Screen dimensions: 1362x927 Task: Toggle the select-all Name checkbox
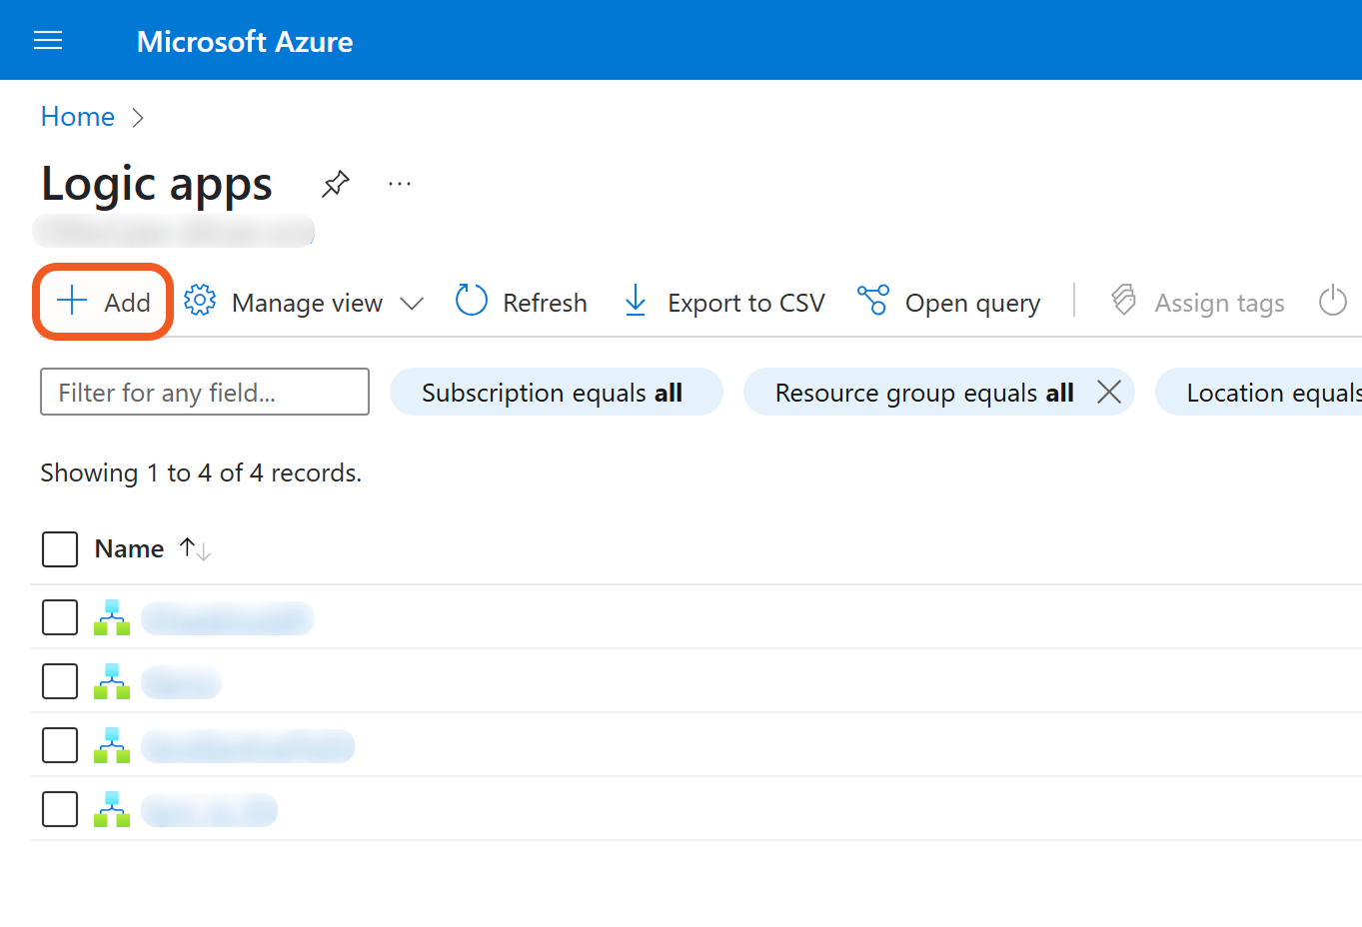click(60, 549)
